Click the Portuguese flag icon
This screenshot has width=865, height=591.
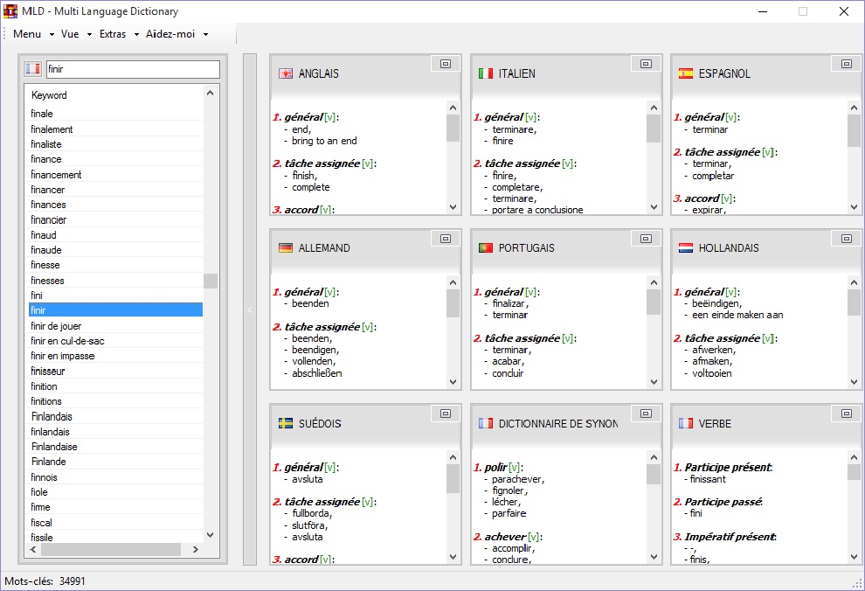[486, 248]
